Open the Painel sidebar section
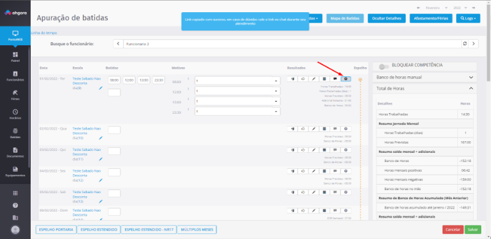The height and width of the screenshot is (239, 491). pyautogui.click(x=15, y=57)
